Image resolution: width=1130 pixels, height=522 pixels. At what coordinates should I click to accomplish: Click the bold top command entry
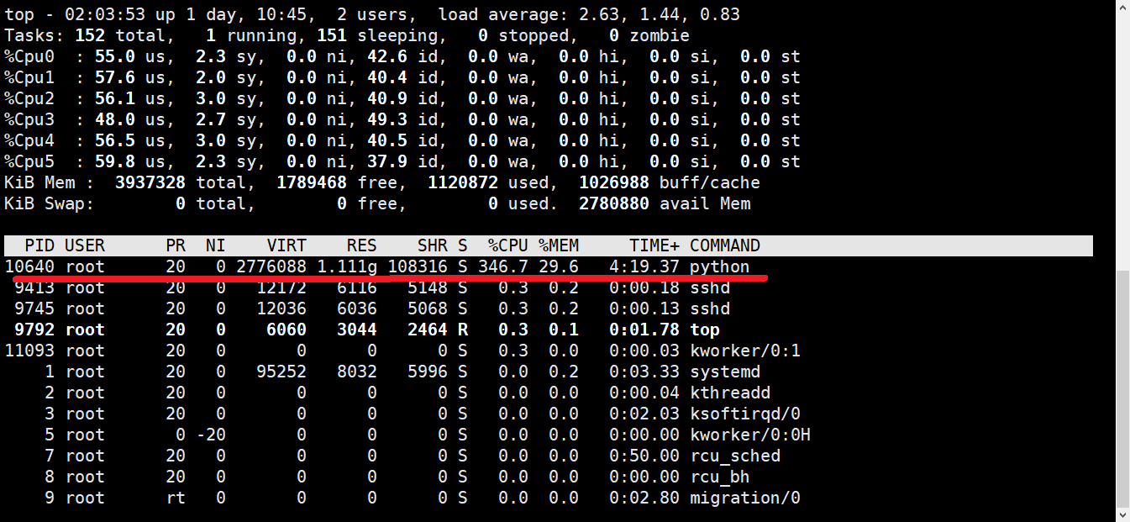click(705, 330)
